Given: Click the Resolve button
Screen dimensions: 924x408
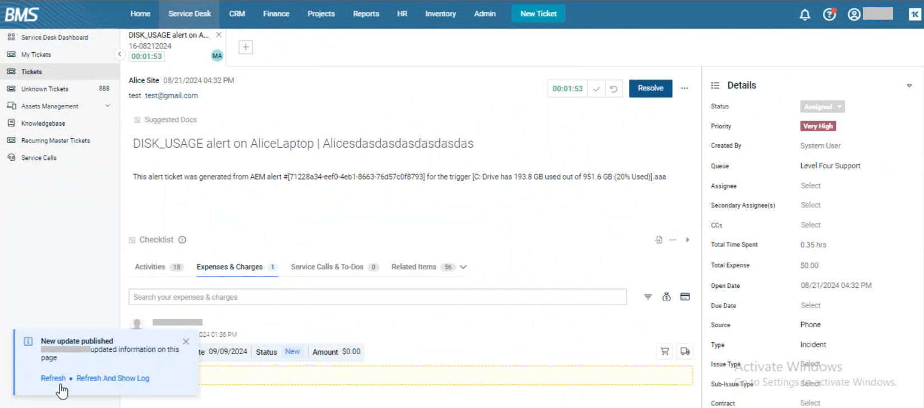Looking at the screenshot, I should [x=650, y=88].
